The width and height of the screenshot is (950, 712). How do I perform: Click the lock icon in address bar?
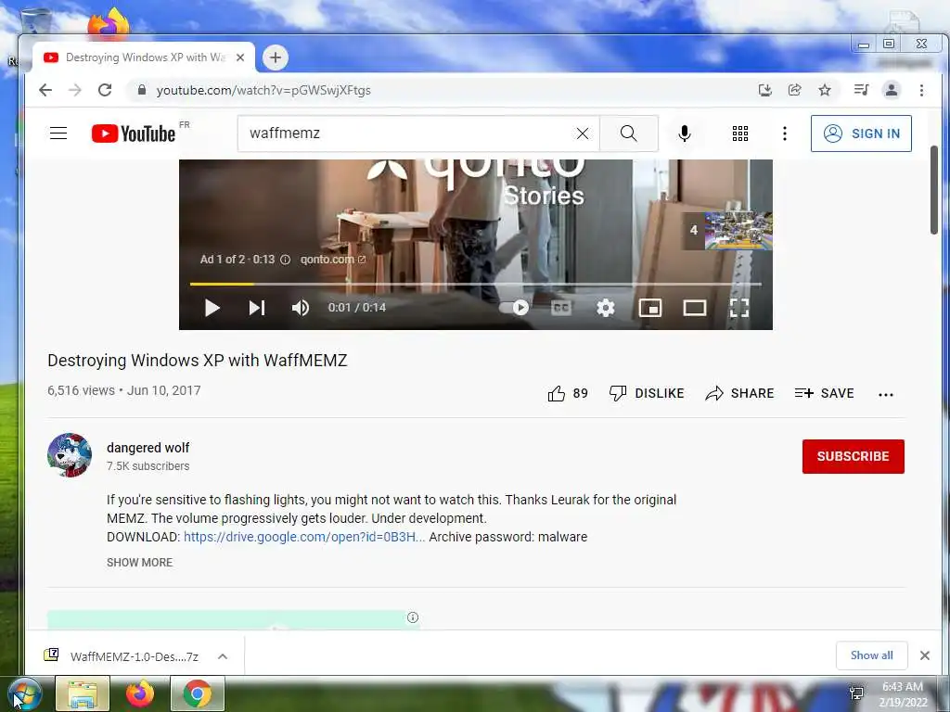pyautogui.click(x=142, y=90)
